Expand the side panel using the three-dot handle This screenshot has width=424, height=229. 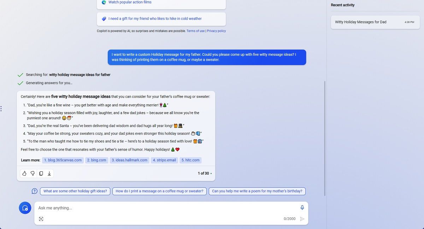tap(1, 109)
